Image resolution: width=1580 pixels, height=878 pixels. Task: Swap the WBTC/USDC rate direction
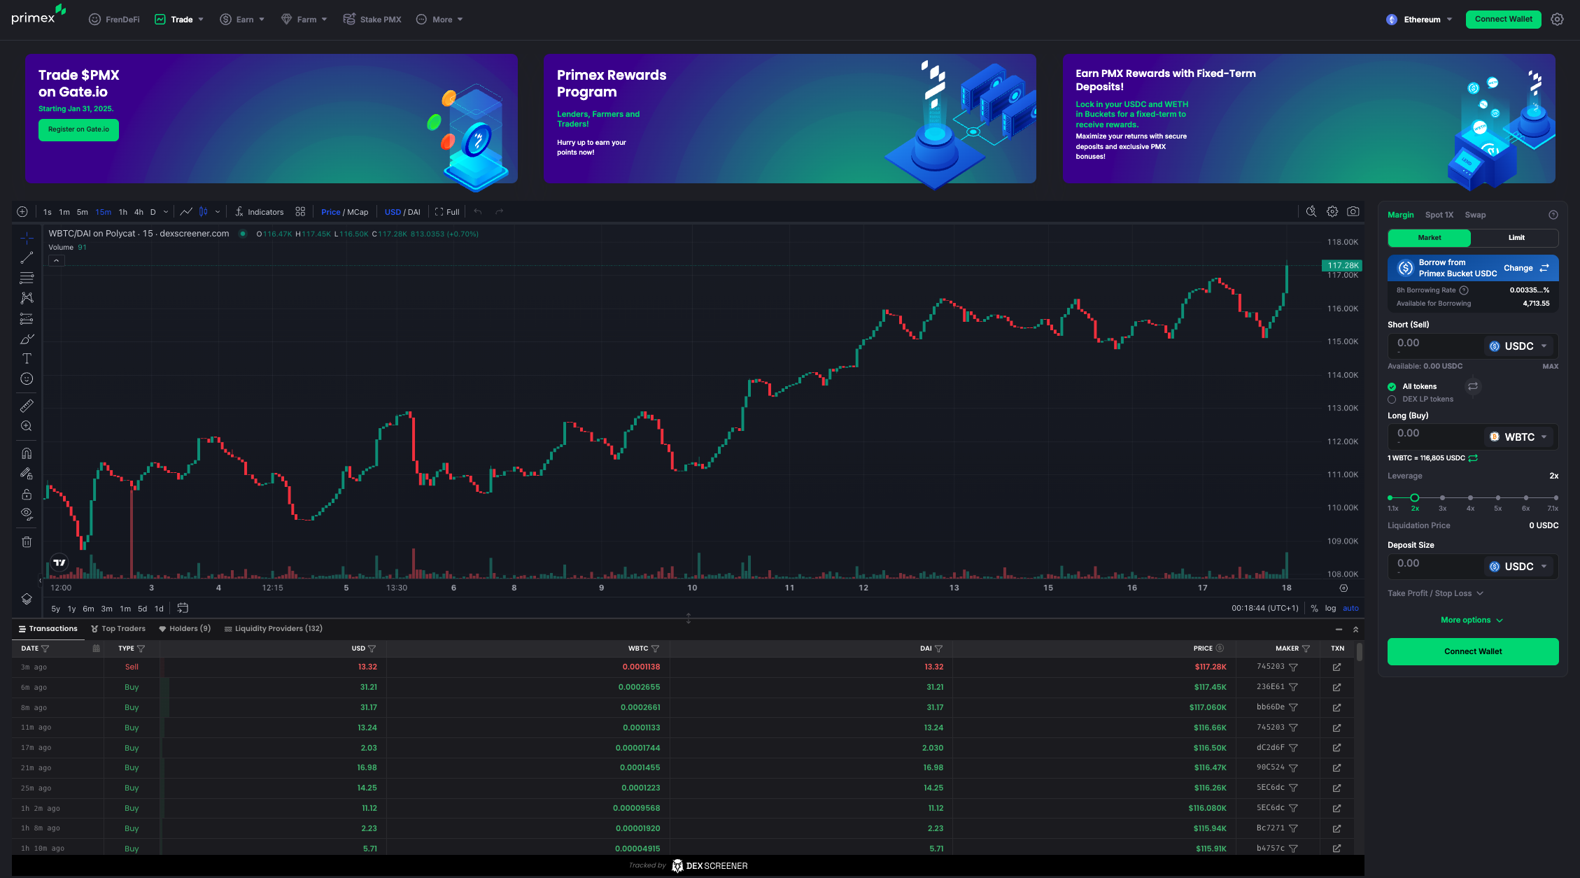click(x=1473, y=458)
